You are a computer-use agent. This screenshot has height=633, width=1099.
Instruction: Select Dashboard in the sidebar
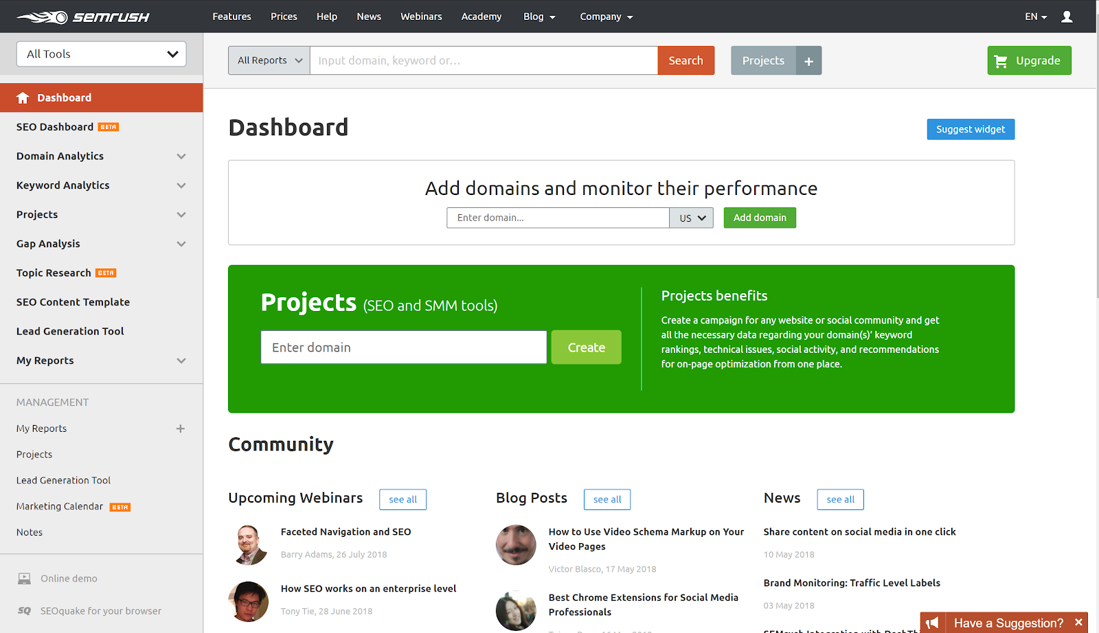click(x=102, y=97)
